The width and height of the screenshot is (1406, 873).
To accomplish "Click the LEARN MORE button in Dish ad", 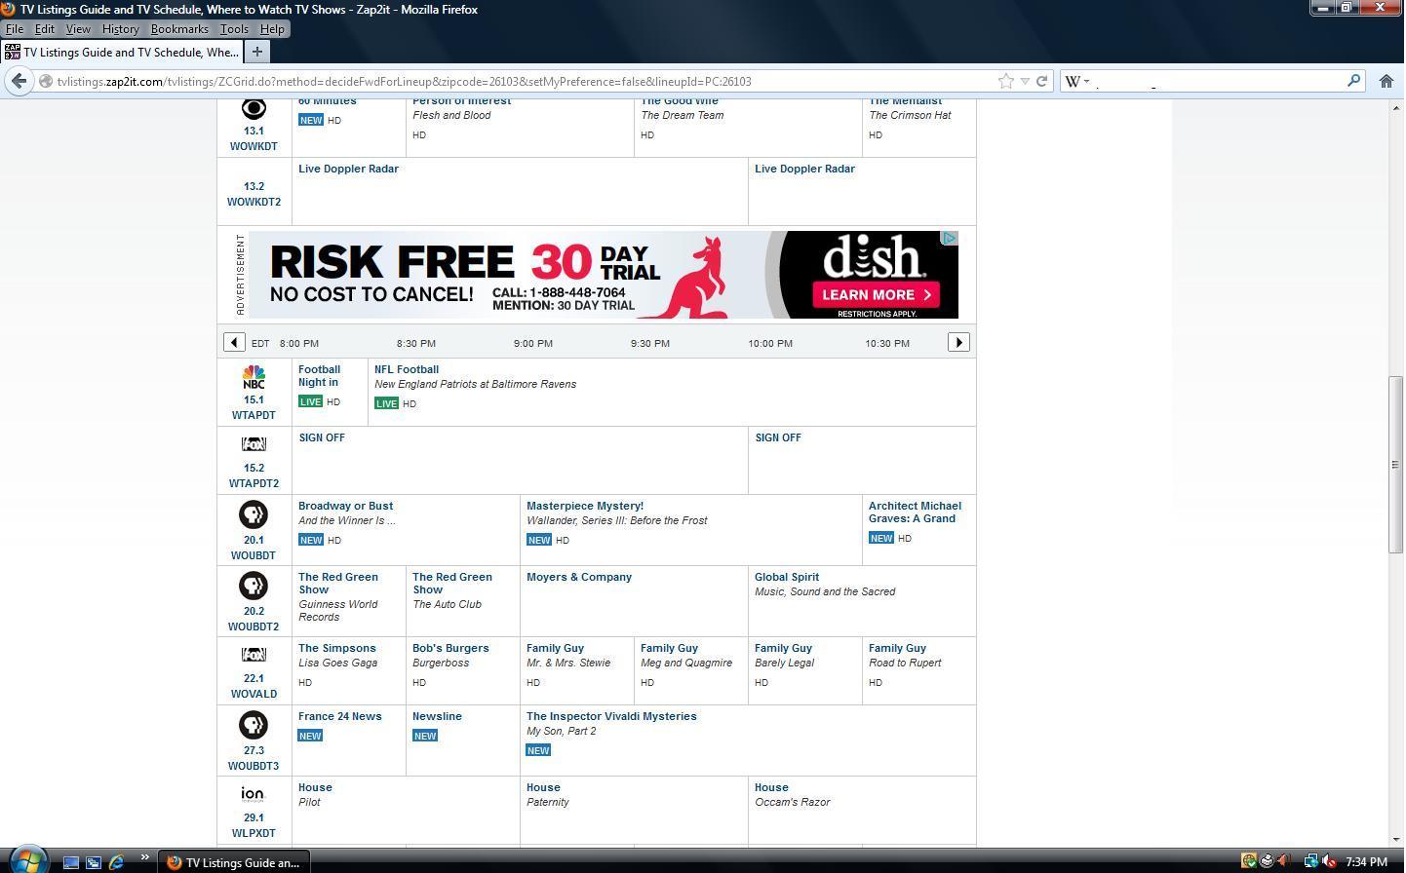I will (878, 294).
